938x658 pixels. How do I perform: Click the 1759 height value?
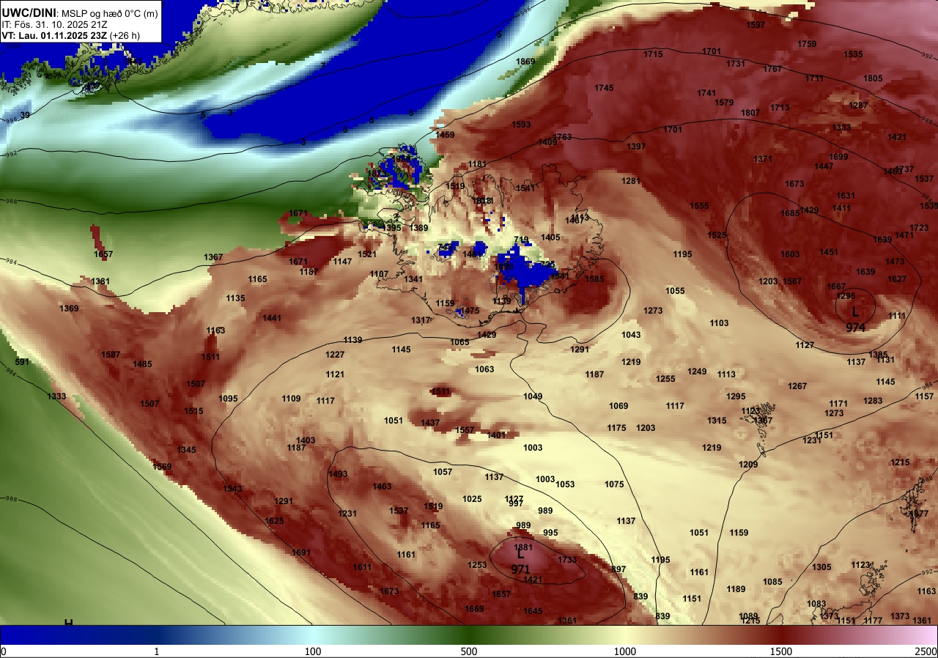click(807, 44)
